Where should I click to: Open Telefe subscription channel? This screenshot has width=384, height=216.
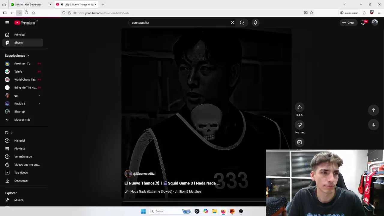(23, 72)
